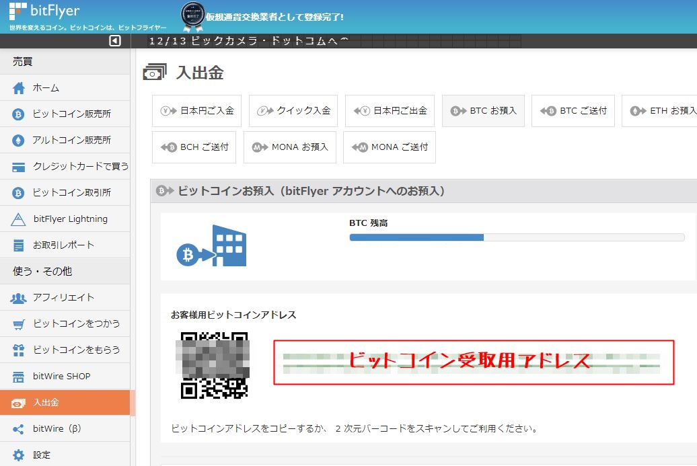Click the bitWire (β) share icon
Screen dimensions: 697x466
(x=18, y=429)
